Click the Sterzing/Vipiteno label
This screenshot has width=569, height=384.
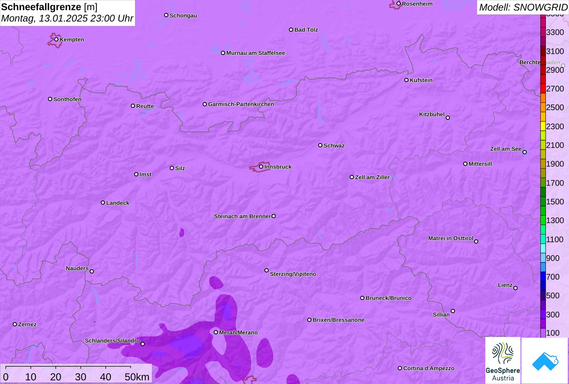[293, 274]
